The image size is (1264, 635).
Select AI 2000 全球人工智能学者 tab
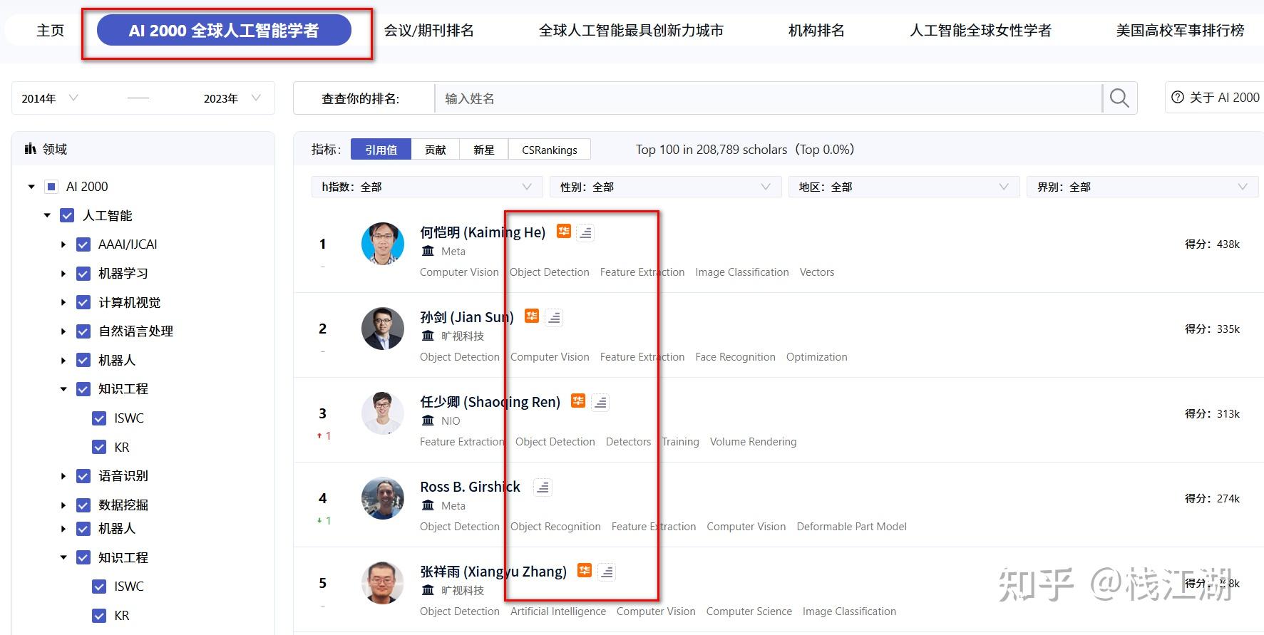pyautogui.click(x=224, y=31)
